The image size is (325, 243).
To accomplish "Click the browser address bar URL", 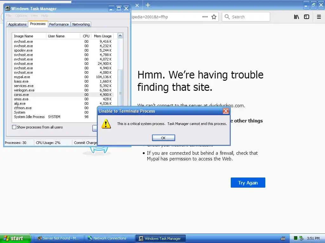I will point(150,17).
